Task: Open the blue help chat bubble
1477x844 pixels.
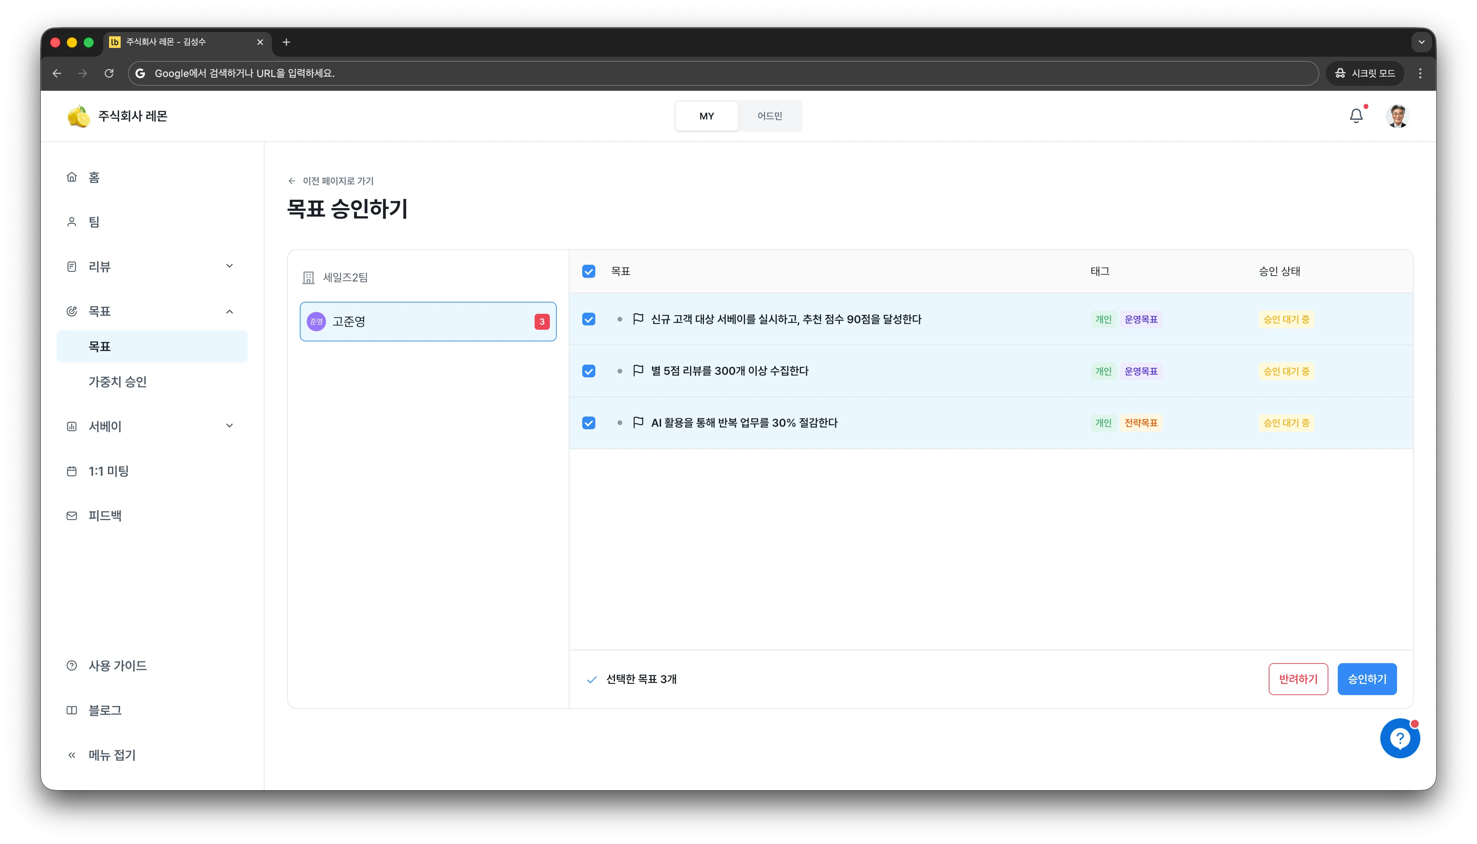Action: (x=1399, y=738)
